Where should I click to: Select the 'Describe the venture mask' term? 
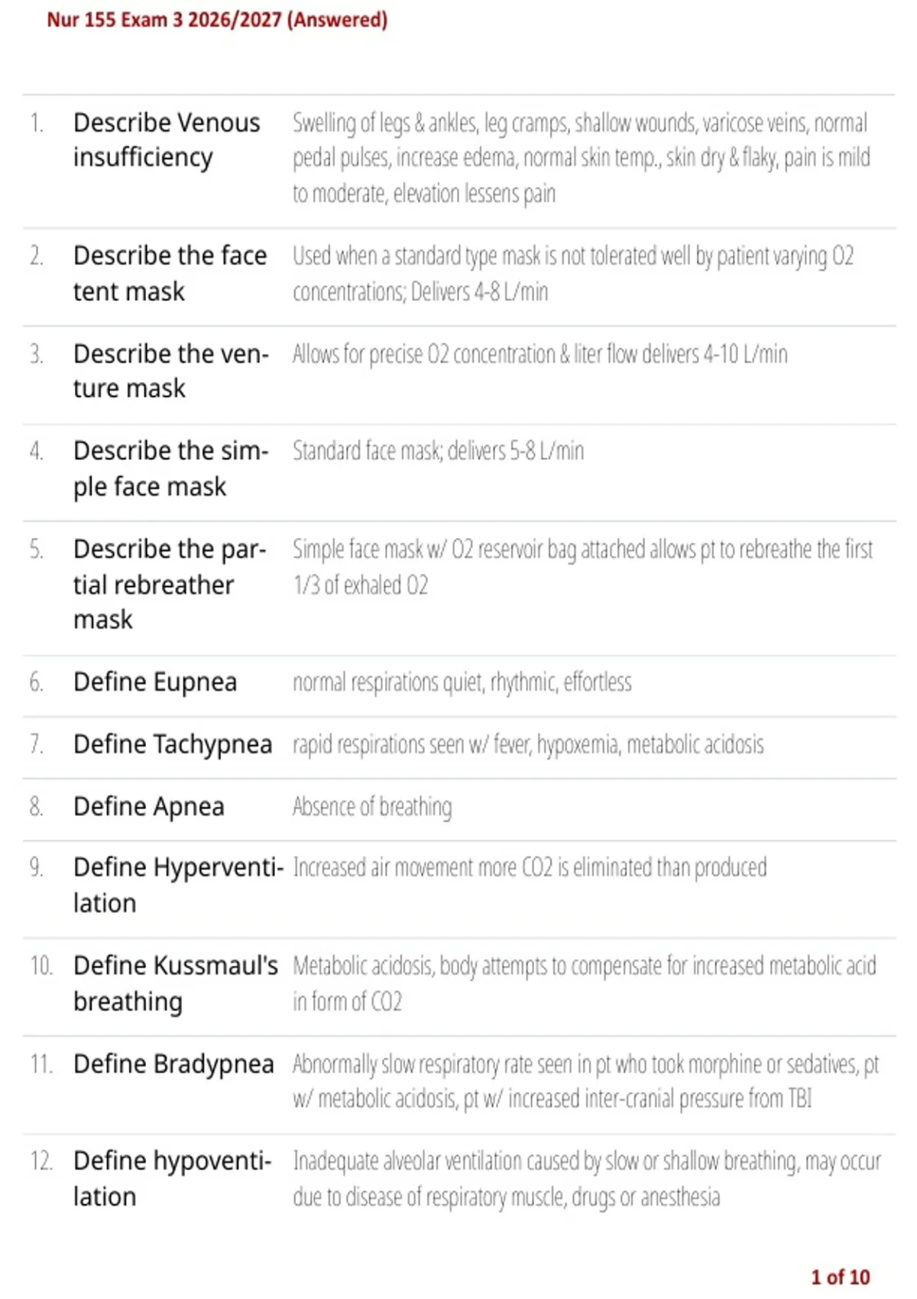click(171, 371)
